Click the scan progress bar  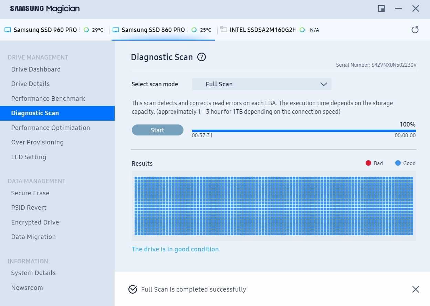(x=304, y=131)
